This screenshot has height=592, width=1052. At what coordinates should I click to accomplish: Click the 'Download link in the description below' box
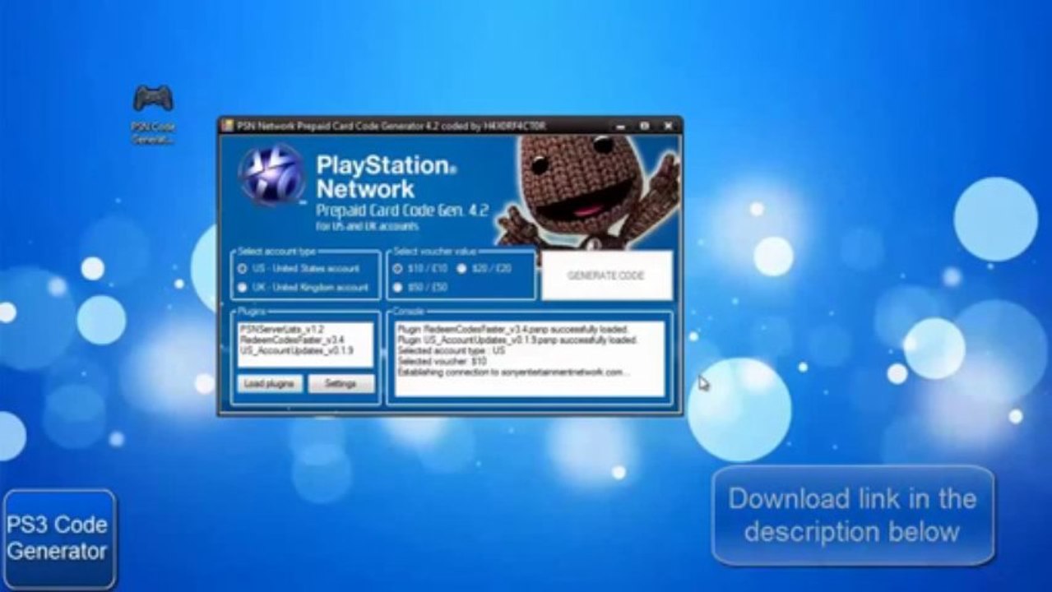pyautogui.click(x=852, y=516)
